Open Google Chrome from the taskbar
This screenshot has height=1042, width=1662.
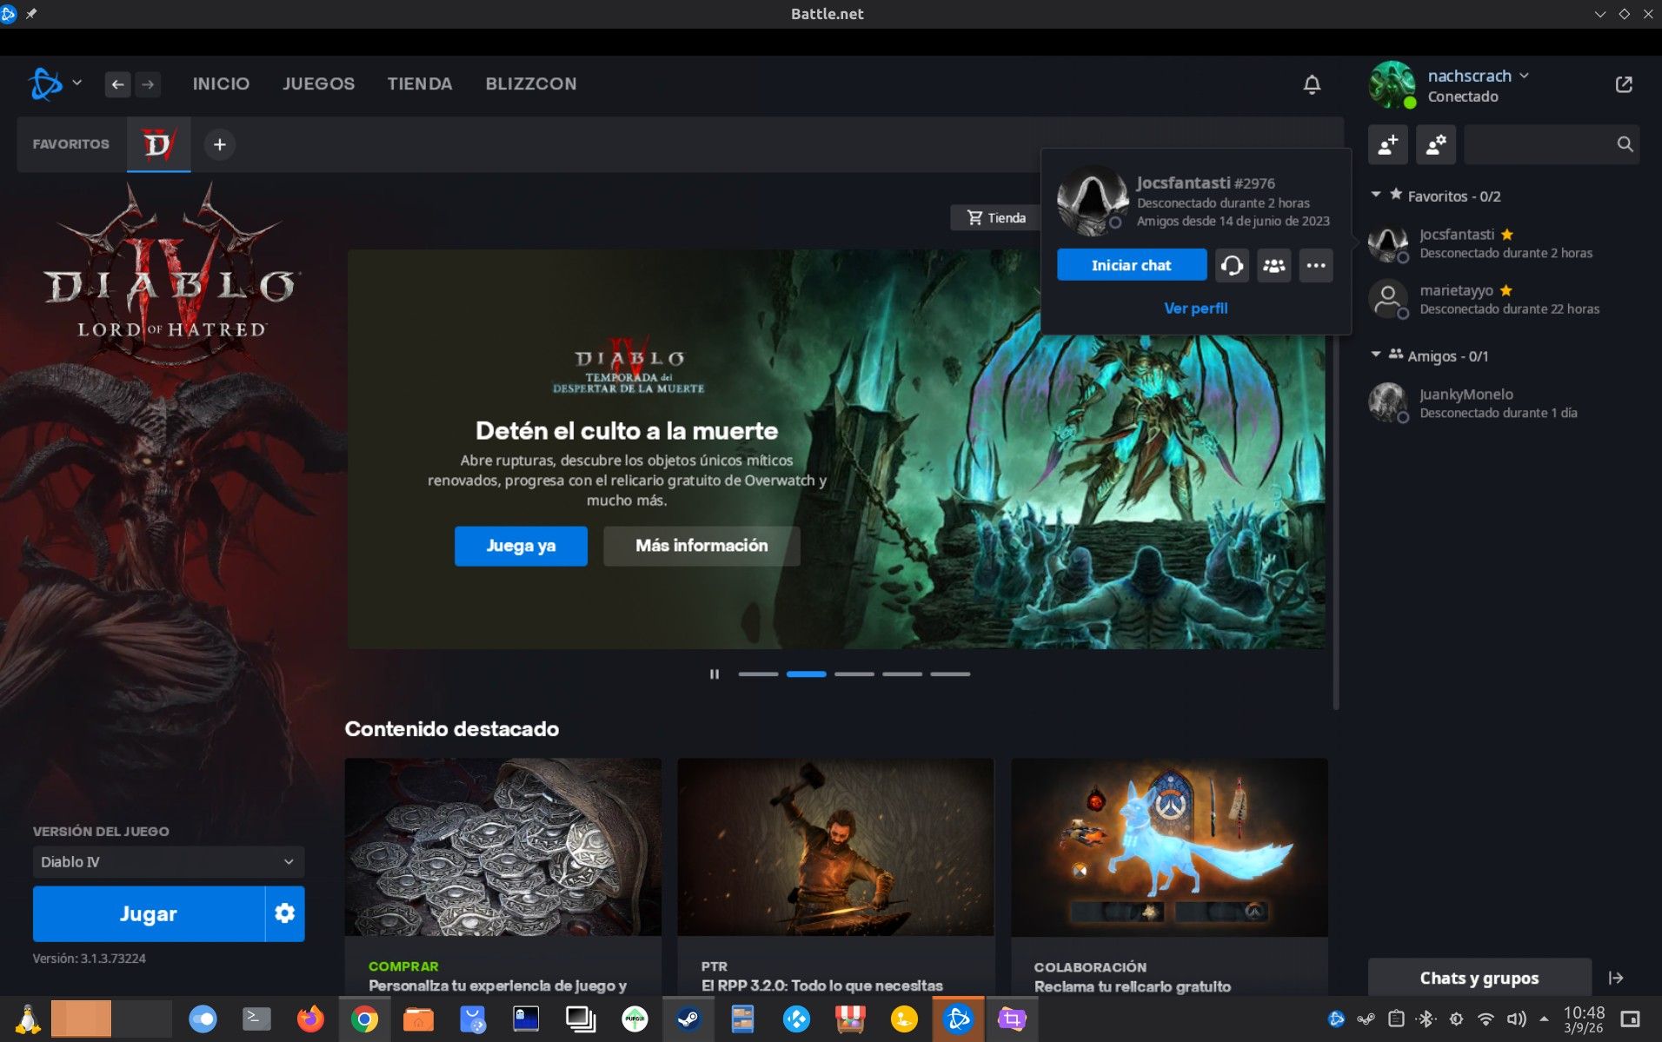tap(364, 1019)
